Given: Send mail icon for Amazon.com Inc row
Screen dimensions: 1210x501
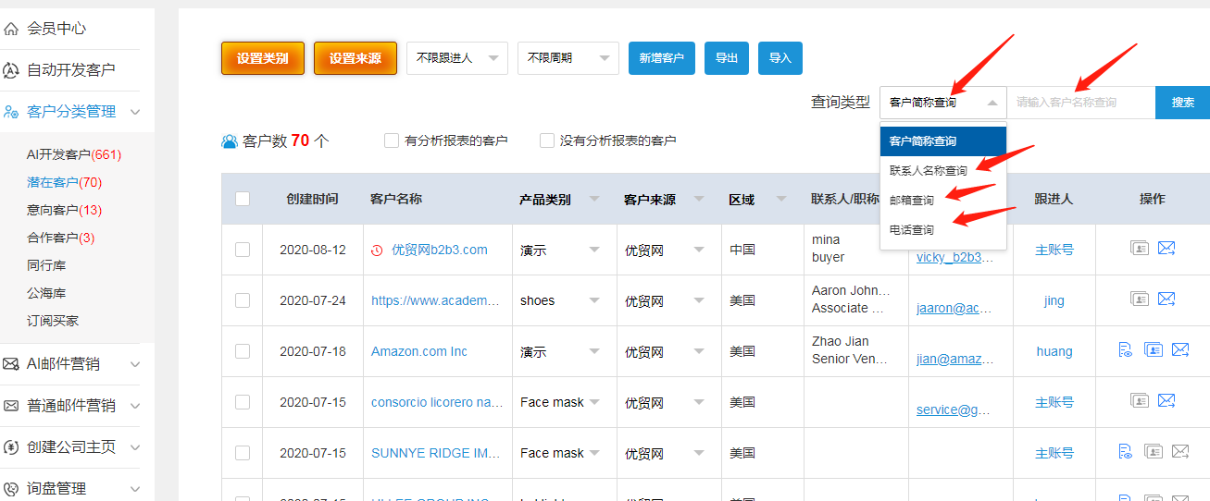Looking at the screenshot, I should pyautogui.click(x=1180, y=349).
